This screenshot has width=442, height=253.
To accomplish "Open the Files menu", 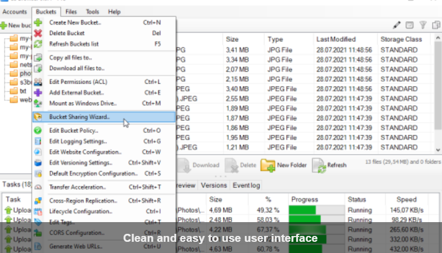I will coord(71,12).
